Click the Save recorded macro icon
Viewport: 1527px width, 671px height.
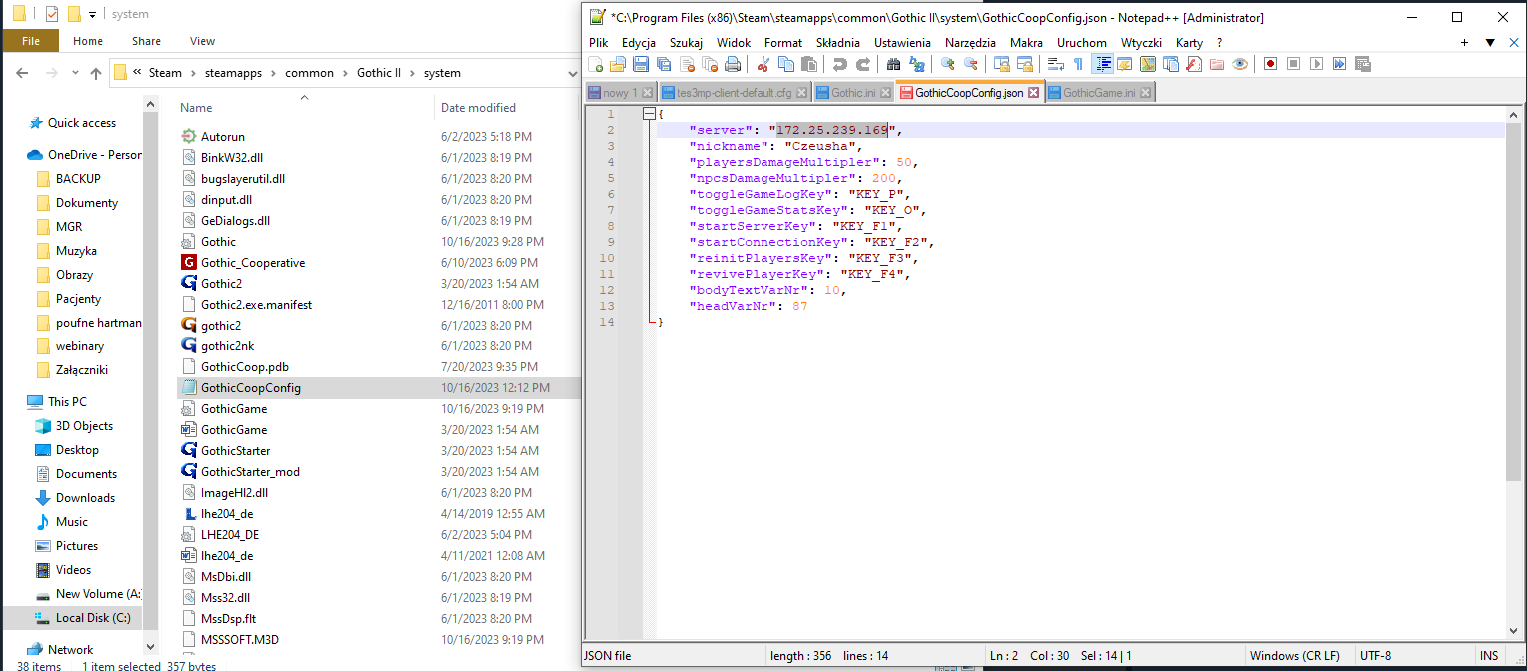pyautogui.click(x=1362, y=64)
